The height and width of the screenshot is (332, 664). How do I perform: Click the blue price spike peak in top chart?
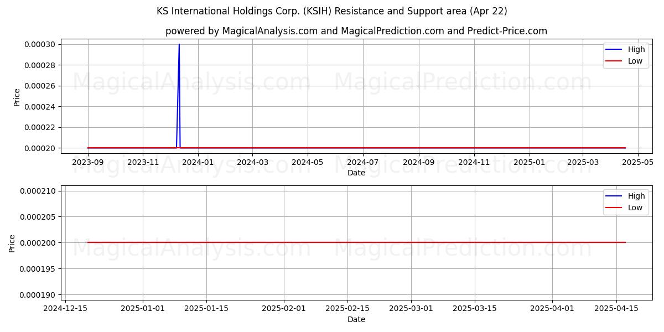(179, 45)
